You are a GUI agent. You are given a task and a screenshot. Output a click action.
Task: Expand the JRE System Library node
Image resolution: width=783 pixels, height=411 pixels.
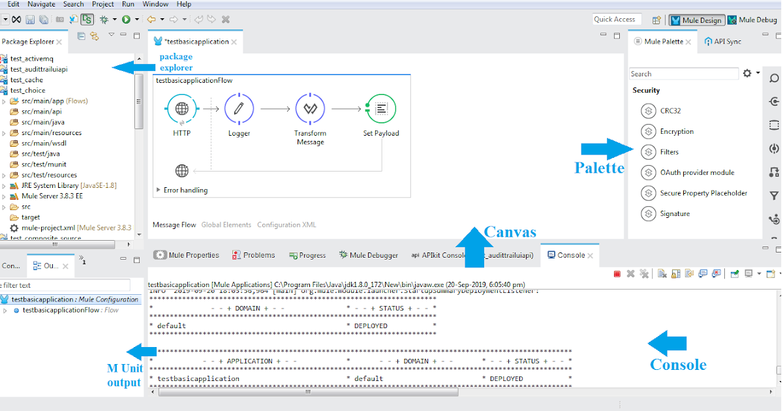pos(4,185)
